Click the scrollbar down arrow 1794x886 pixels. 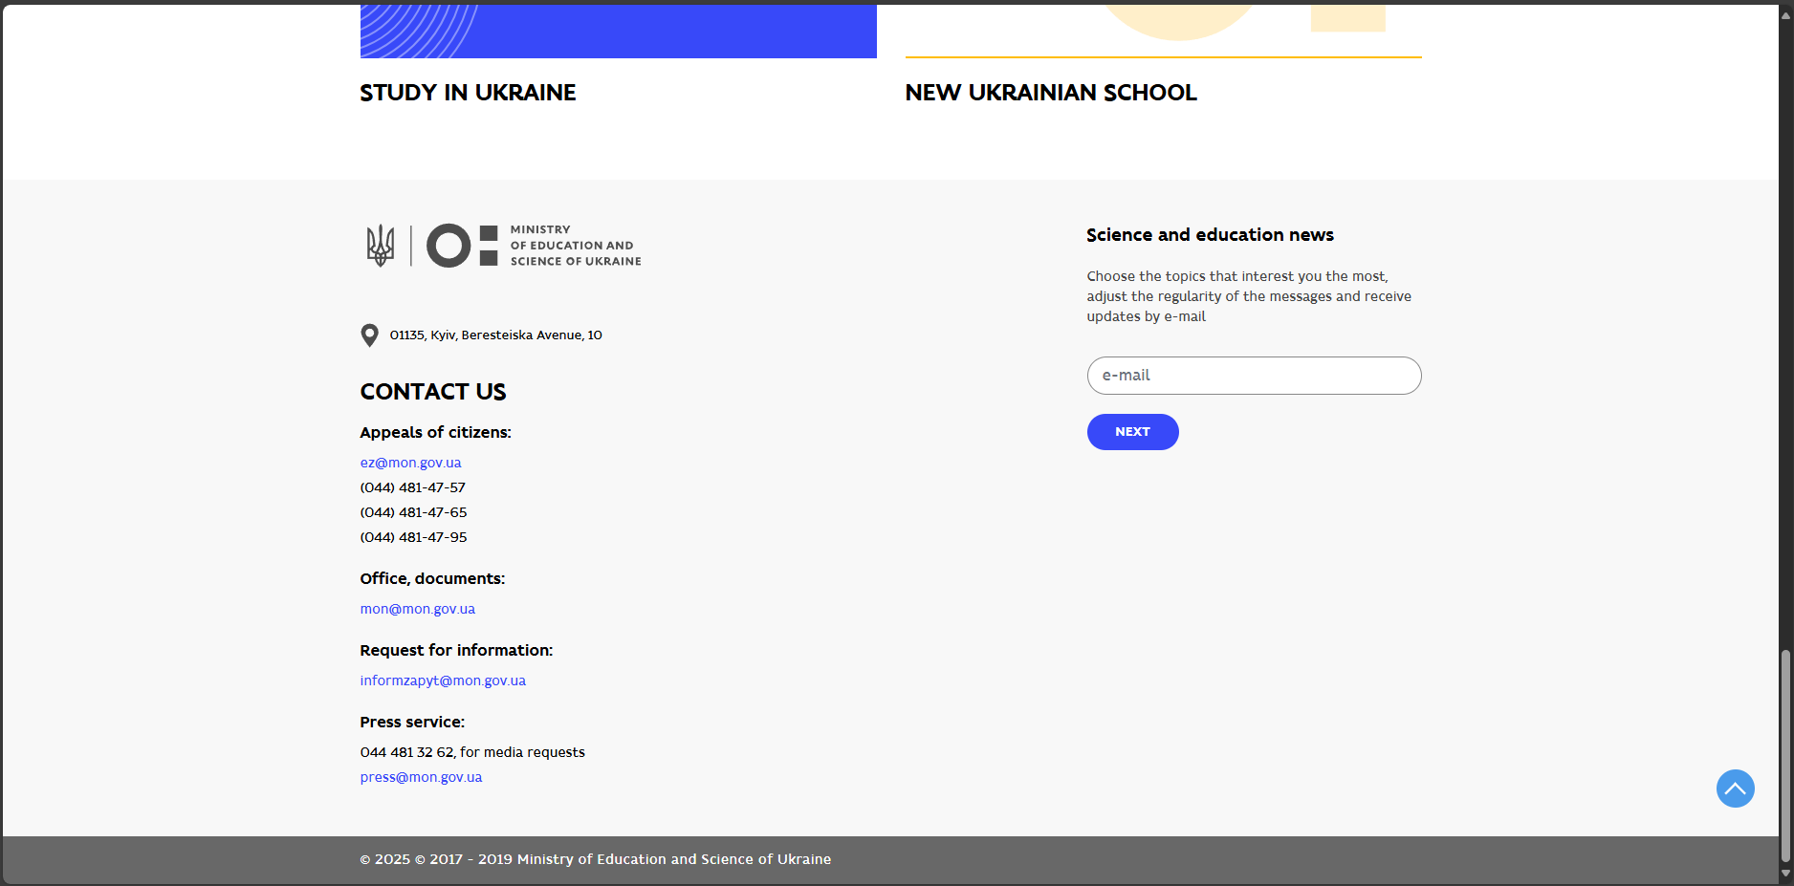[x=1784, y=874]
